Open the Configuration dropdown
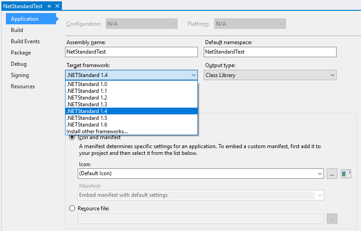Screen dimensions: 361x231 click(x=141, y=24)
